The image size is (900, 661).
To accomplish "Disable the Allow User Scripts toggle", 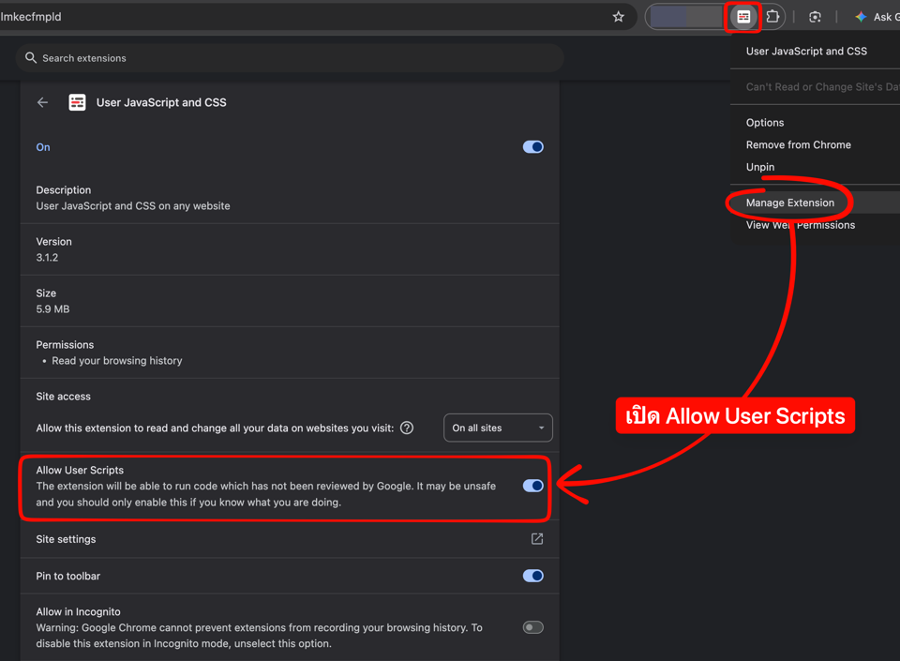I will coord(532,486).
